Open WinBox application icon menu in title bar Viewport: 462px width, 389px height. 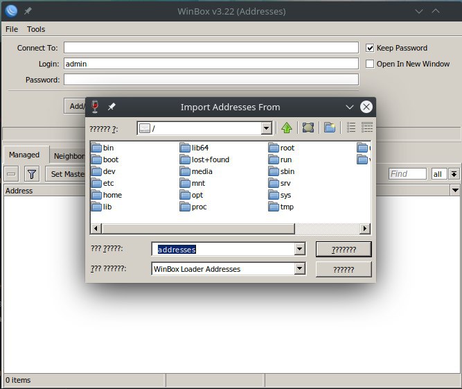11,11
